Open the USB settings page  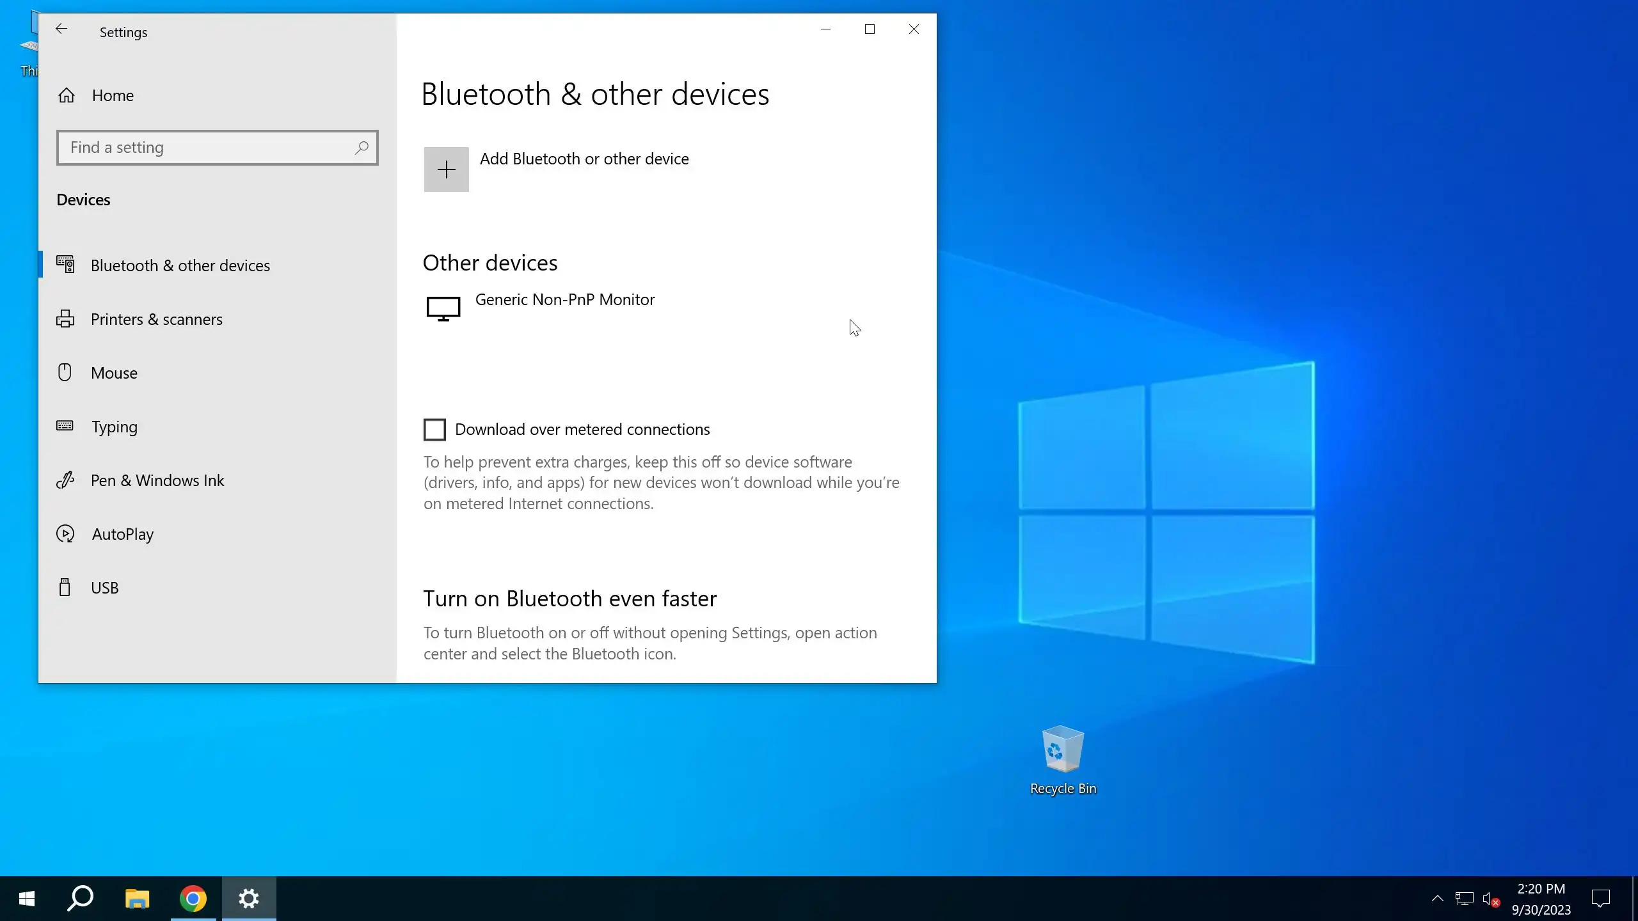coord(104,588)
